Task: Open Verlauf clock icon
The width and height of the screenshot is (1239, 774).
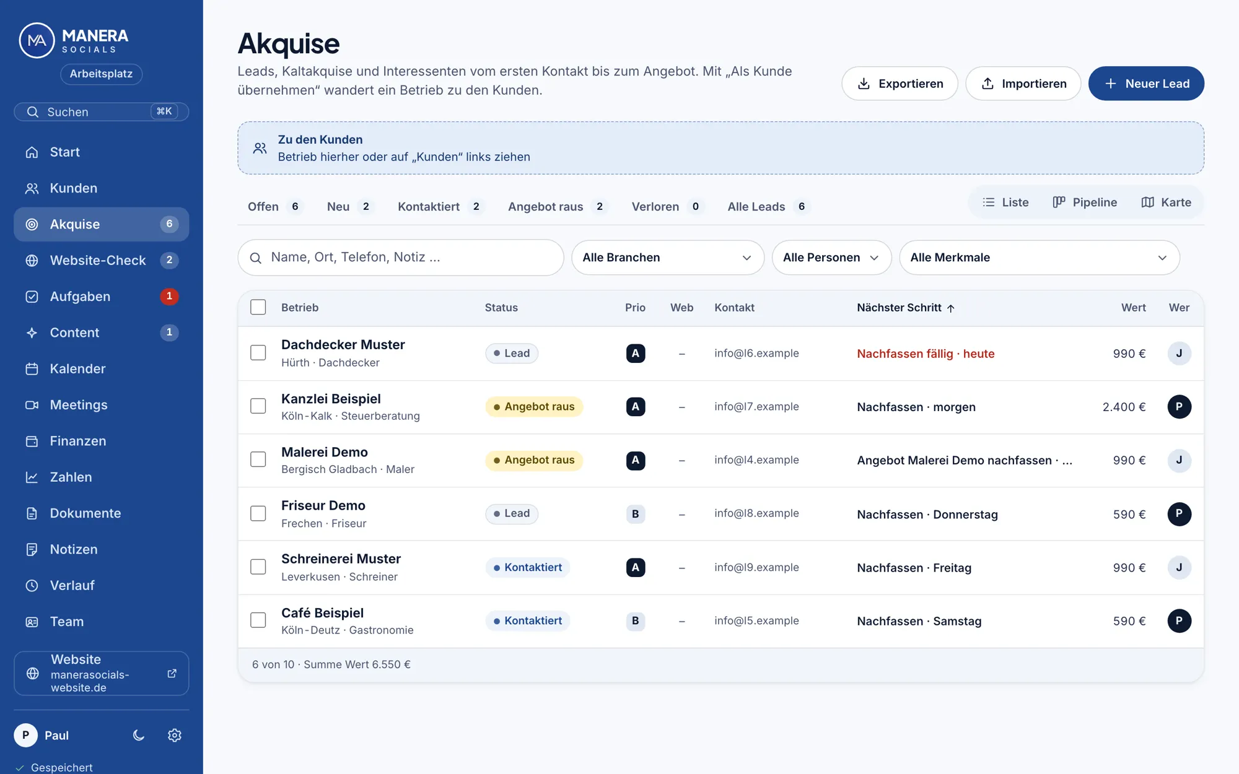Action: [x=32, y=586]
